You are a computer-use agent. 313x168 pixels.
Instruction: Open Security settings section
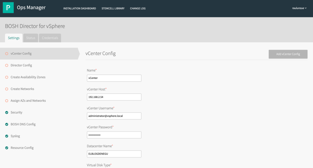tap(17, 112)
